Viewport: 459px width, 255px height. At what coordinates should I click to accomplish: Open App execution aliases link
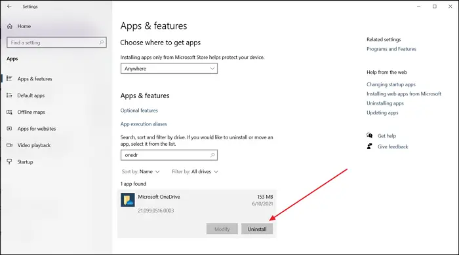(144, 124)
